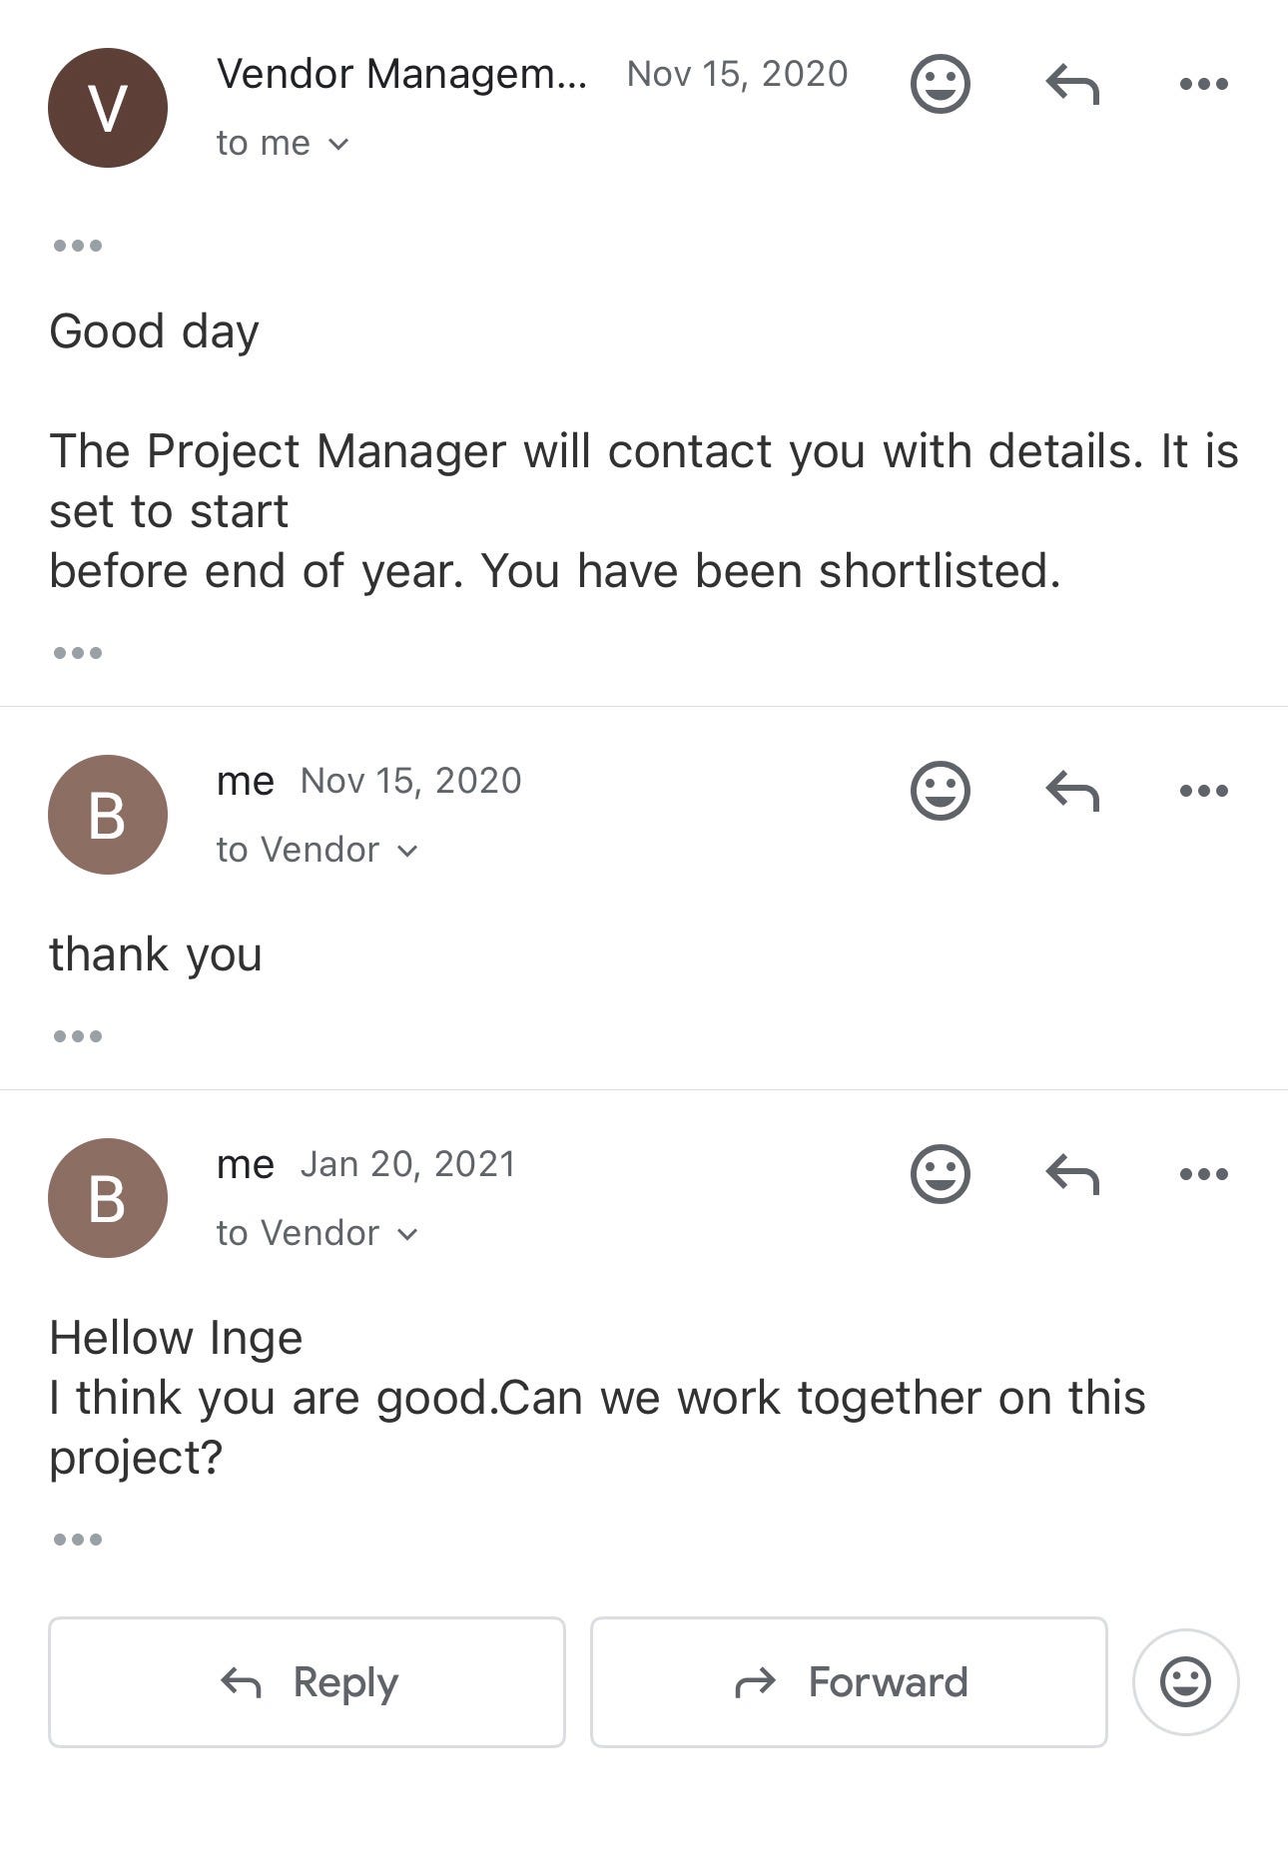Click the Forward button
The width and height of the screenshot is (1288, 1874).
coord(849,1682)
